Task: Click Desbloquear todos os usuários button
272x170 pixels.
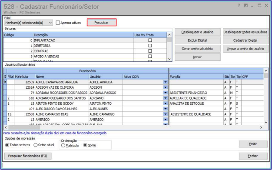Action: [245, 32]
